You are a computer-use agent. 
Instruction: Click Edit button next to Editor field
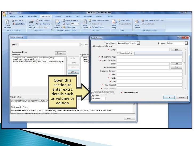tap(176, 64)
